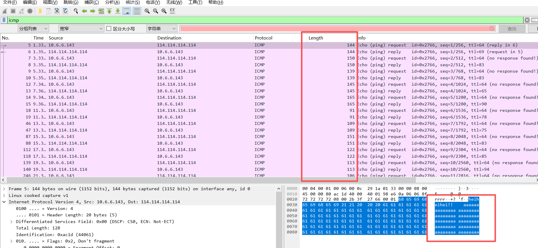Open the 无线(W) menu

click(174, 2)
